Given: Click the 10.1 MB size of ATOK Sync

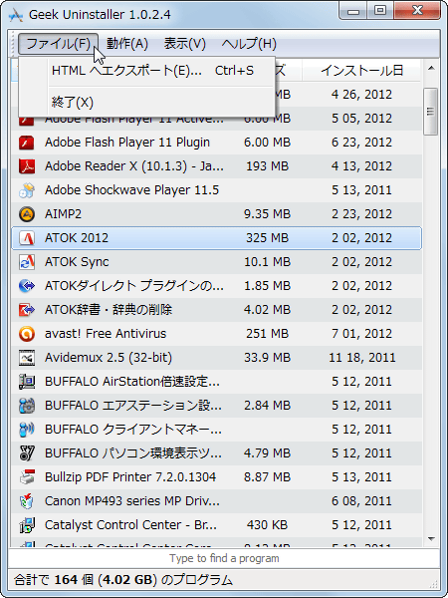Looking at the screenshot, I should click(268, 262).
